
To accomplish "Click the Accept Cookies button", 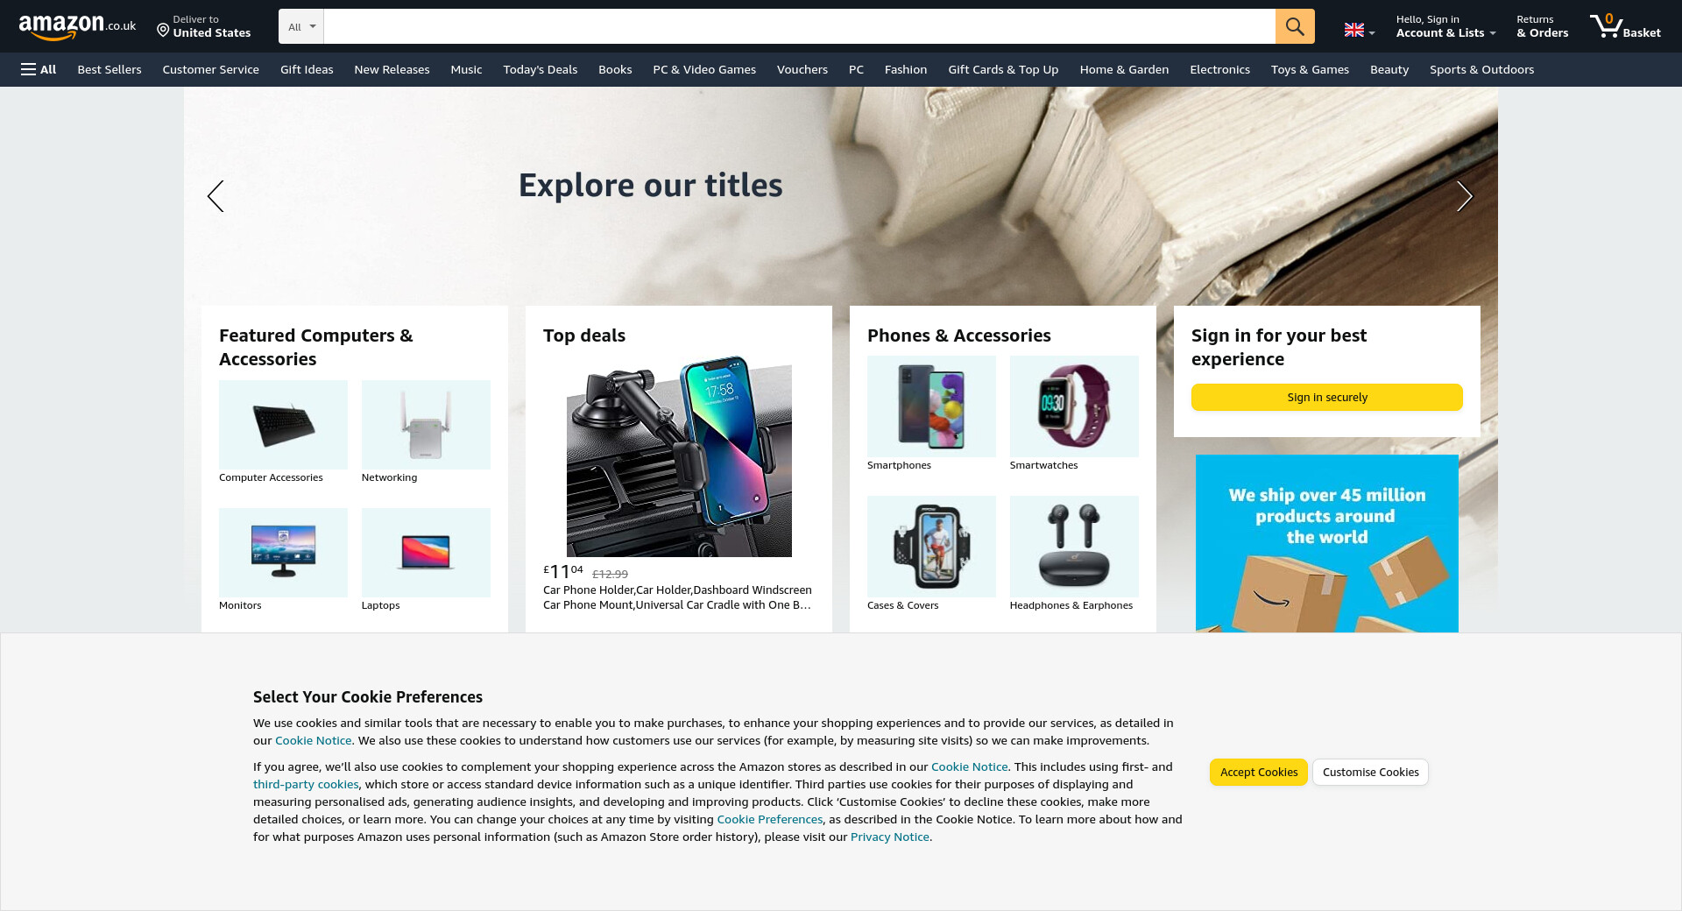I will point(1259,772).
